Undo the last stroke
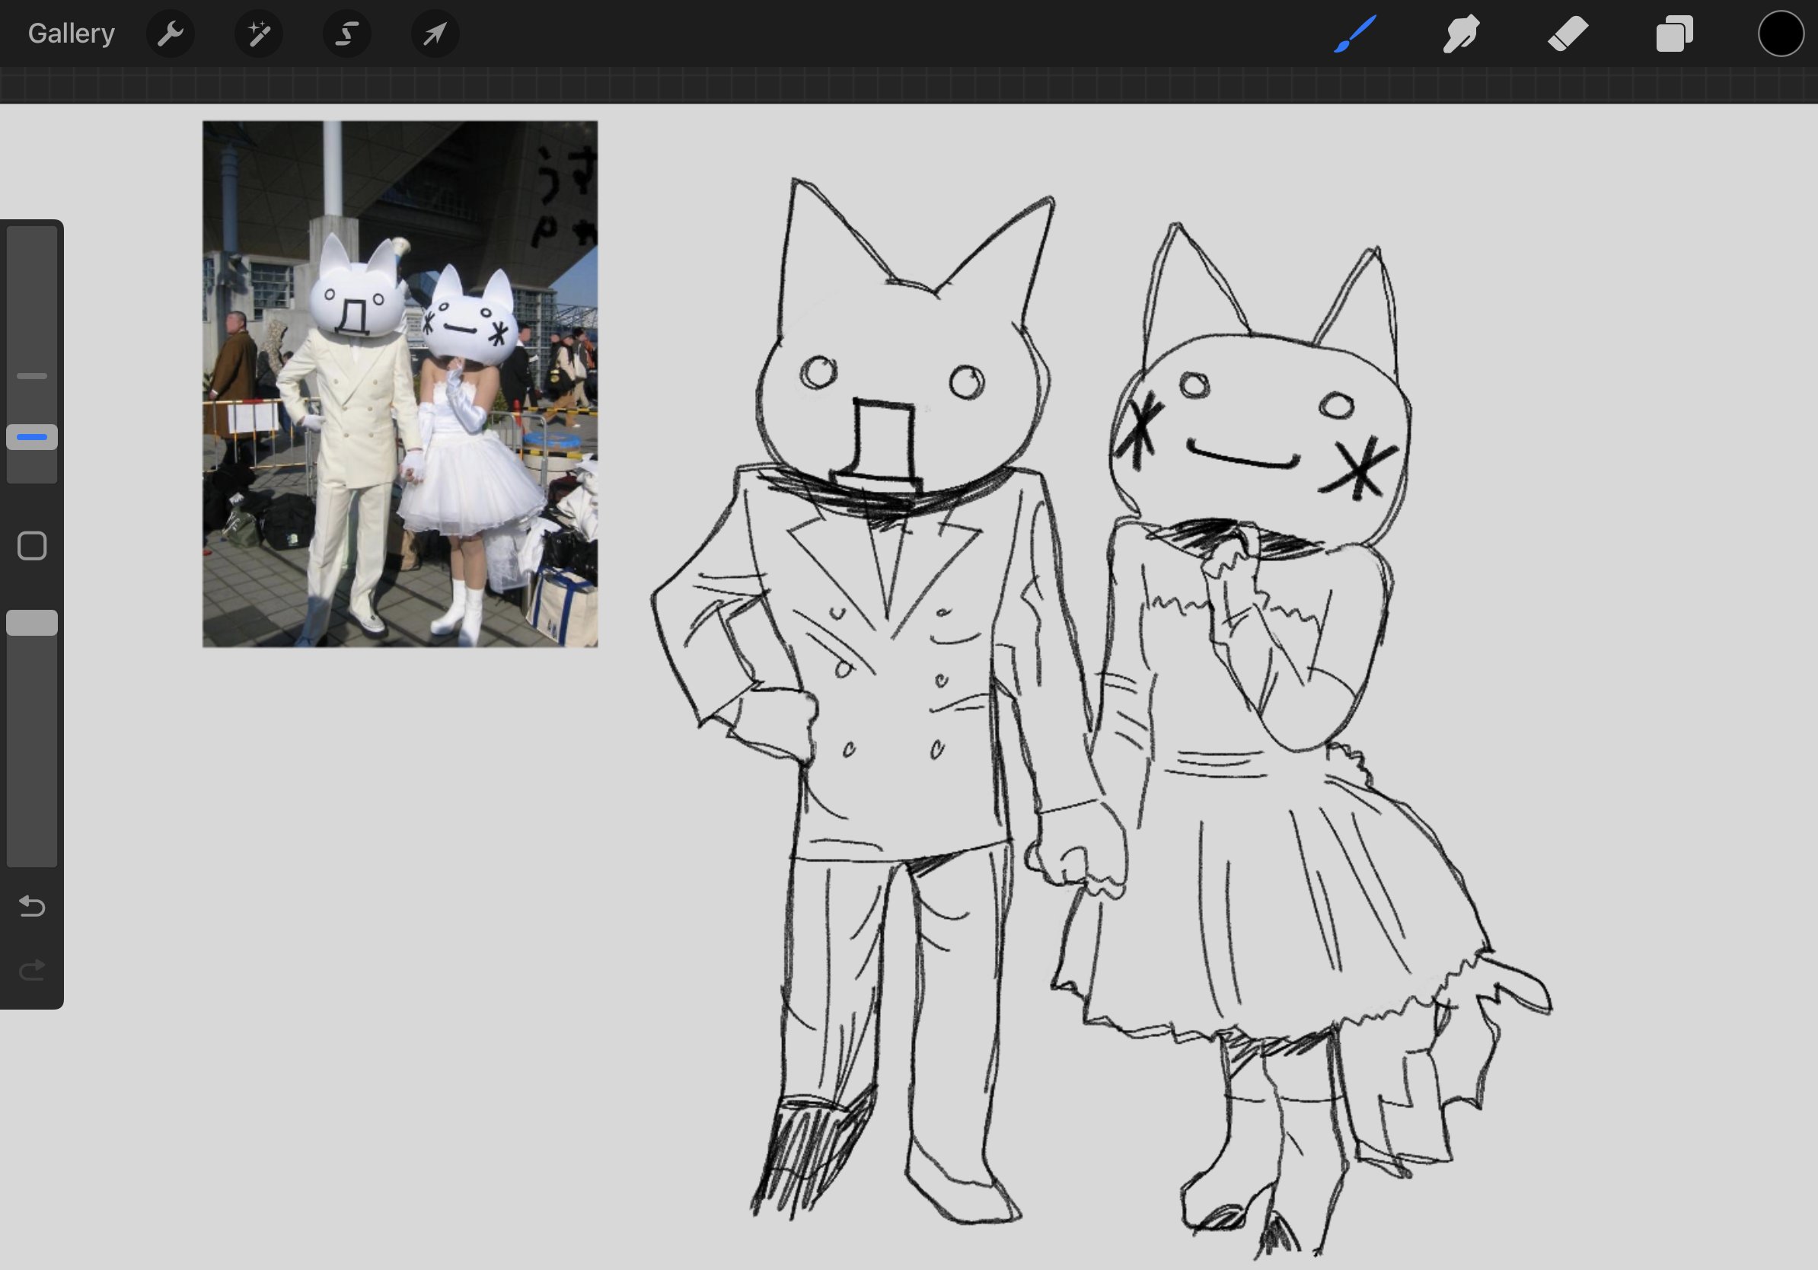 coord(32,906)
